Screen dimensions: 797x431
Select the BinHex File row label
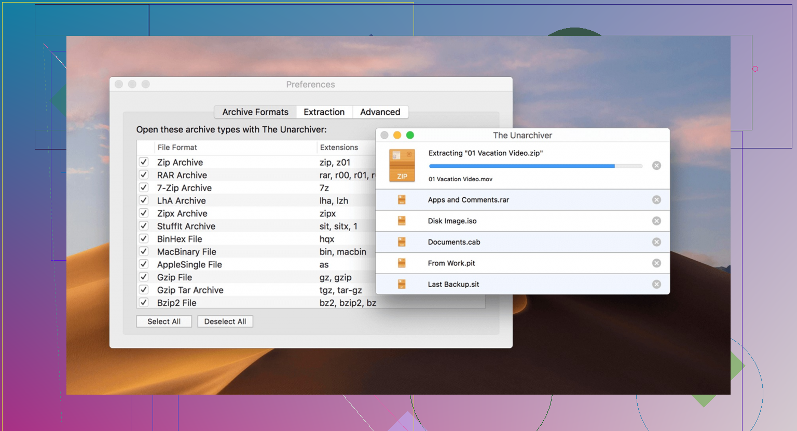click(180, 239)
